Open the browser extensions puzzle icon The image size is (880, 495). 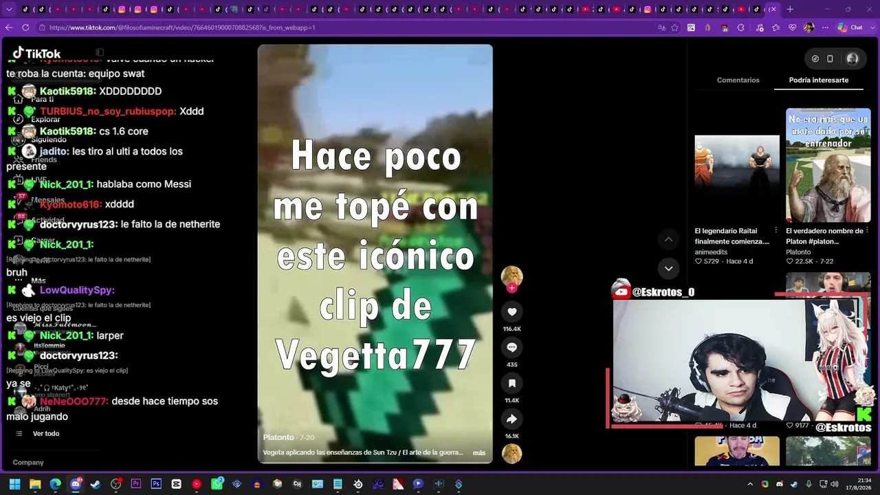tap(741, 27)
